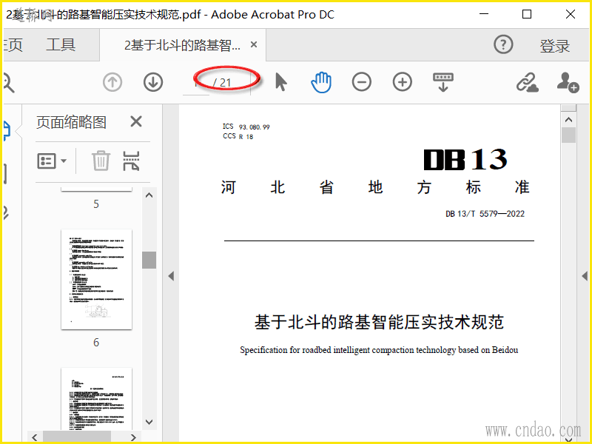592x444 pixels.
Task: Click the standard number DB 13/T 5579—2022
Action: [x=485, y=214]
